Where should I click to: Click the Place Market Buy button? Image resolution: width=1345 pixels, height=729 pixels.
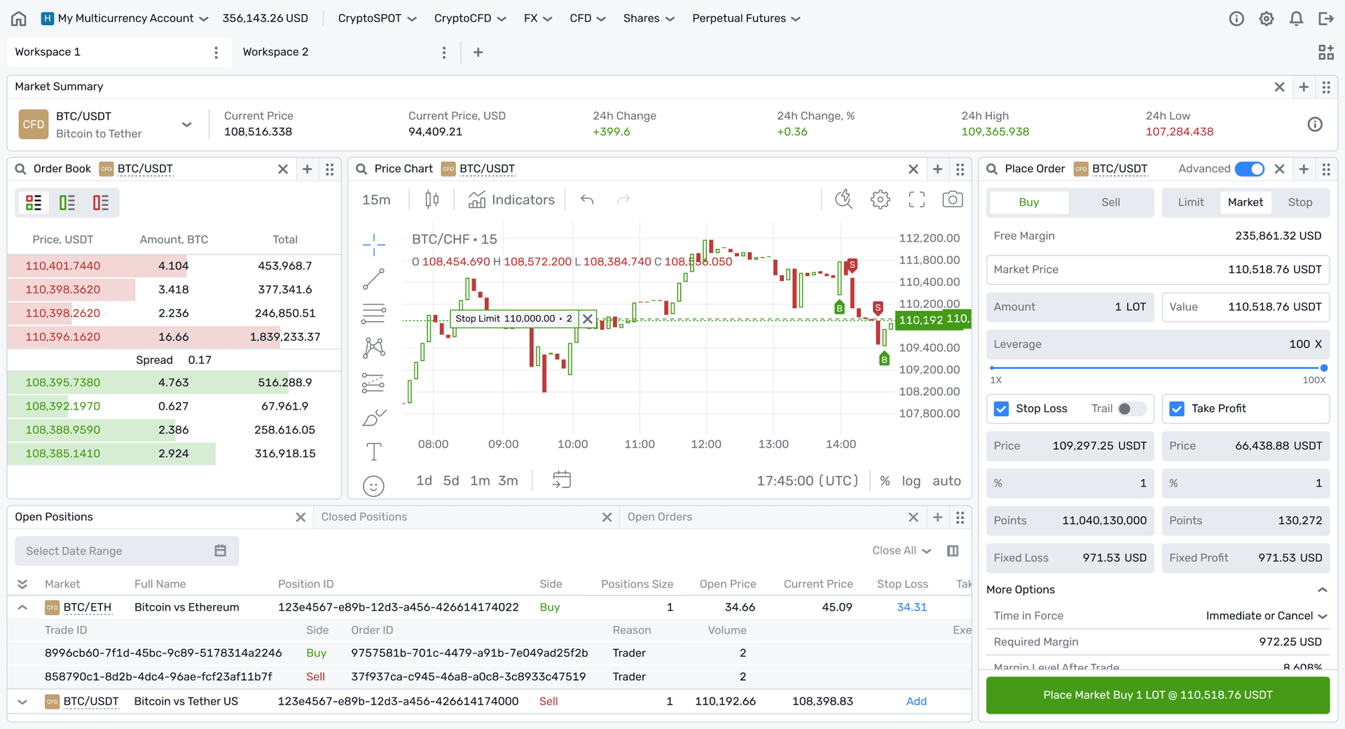[x=1157, y=695]
